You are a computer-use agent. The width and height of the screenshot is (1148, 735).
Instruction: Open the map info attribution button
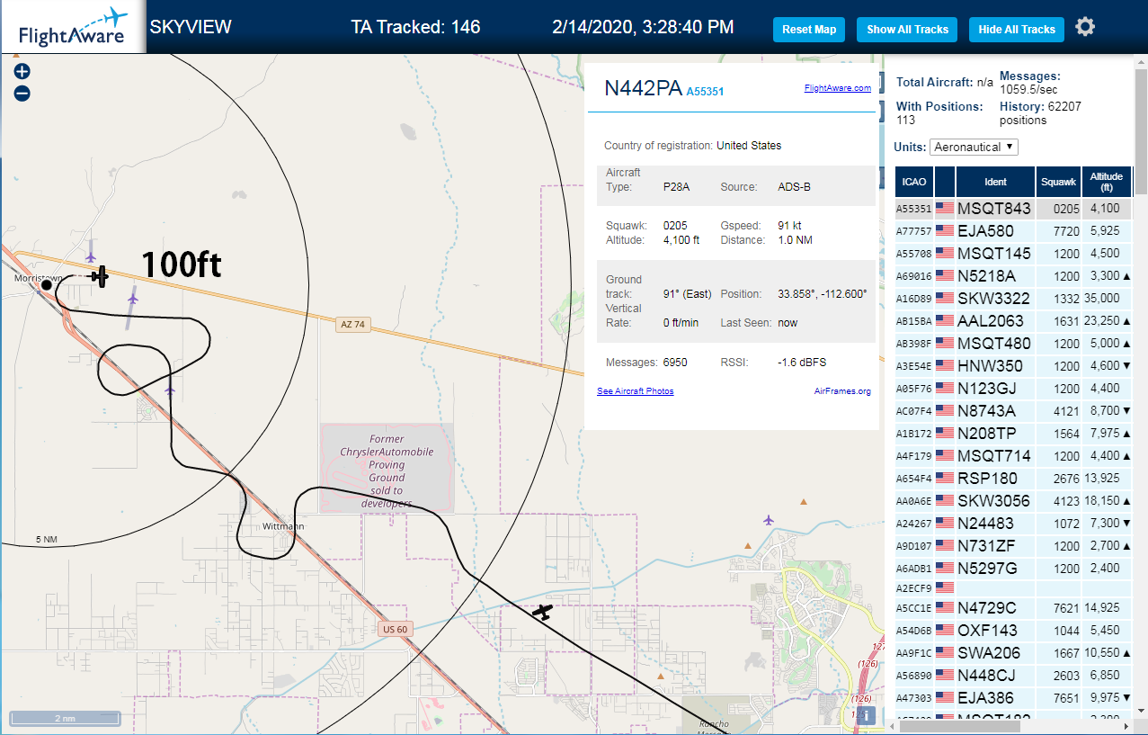coord(867,715)
